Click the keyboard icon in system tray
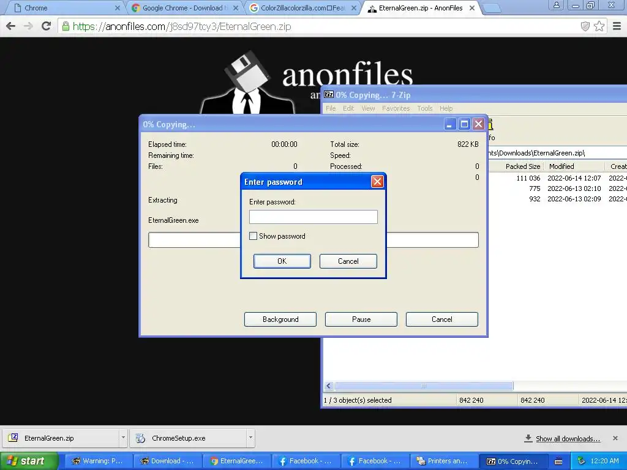The height and width of the screenshot is (470, 627). [558, 461]
